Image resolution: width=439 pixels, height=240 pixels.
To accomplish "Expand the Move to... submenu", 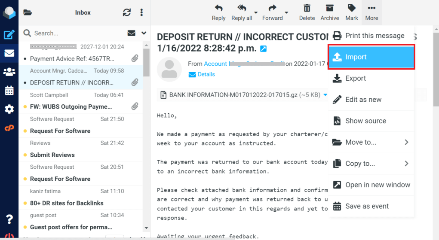I will click(x=371, y=142).
